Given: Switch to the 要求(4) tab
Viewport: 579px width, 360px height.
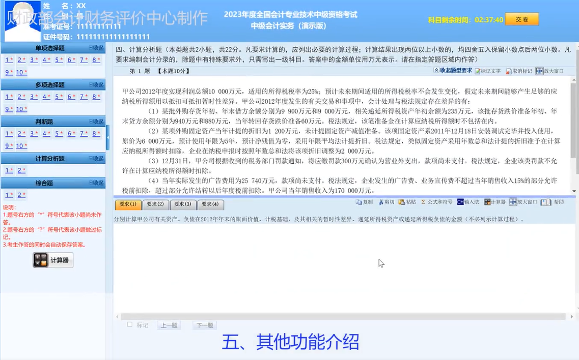Looking at the screenshot, I should pyautogui.click(x=211, y=205).
